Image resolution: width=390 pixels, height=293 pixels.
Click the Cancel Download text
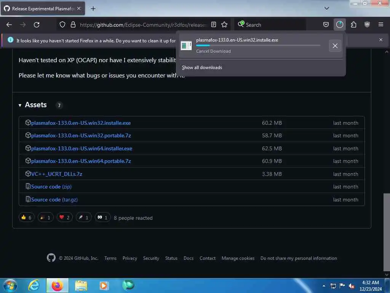coord(213,51)
